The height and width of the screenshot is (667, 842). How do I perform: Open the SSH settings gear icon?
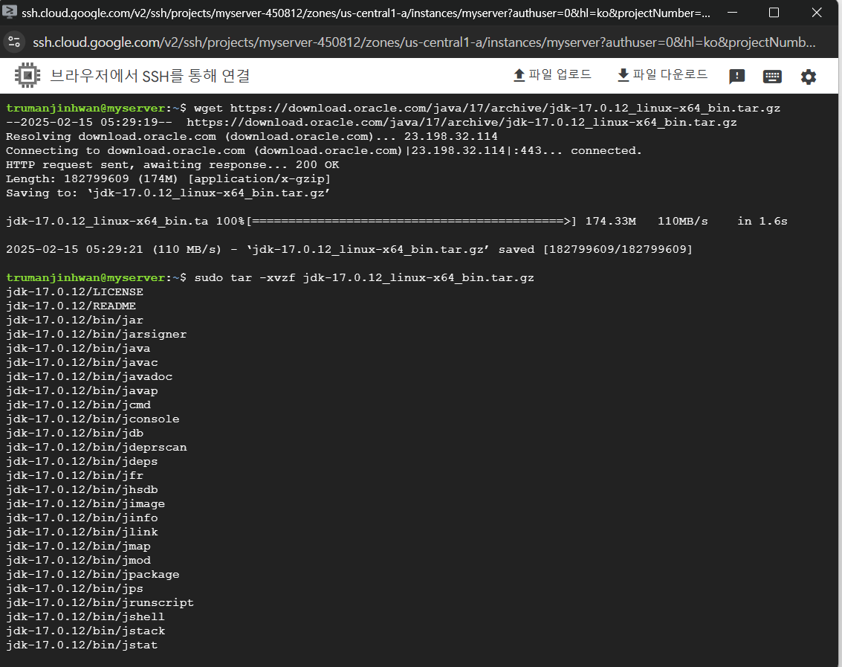808,77
